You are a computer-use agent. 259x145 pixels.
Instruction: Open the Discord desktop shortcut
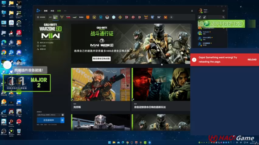(19, 53)
